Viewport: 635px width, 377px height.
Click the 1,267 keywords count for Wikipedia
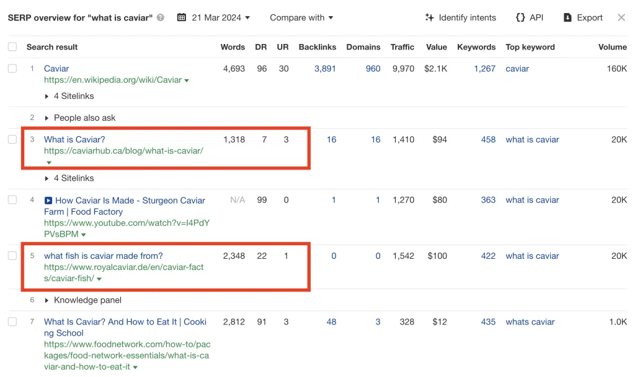tap(484, 69)
